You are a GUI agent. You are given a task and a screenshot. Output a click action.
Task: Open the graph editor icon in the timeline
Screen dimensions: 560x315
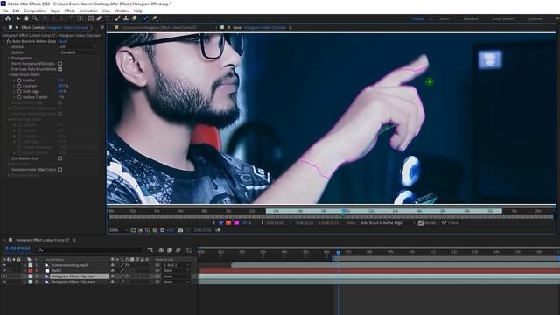click(x=189, y=250)
